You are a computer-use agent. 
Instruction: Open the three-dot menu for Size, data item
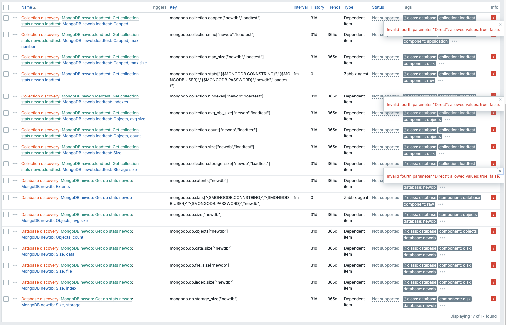point(15,248)
